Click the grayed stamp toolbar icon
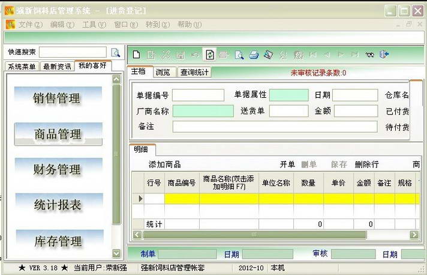Image resolution: width=427 pixels, height=275 pixels. point(299,55)
